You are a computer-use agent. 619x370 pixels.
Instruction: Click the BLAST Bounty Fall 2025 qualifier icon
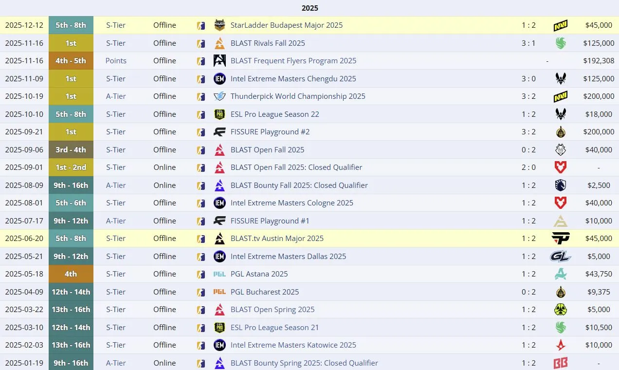(x=219, y=185)
